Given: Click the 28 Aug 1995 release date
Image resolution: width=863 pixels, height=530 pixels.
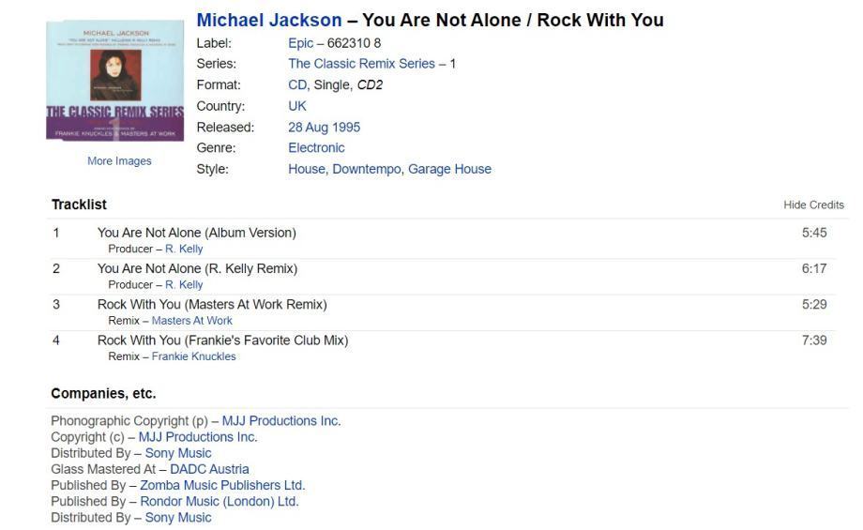Looking at the screenshot, I should pos(324,128).
